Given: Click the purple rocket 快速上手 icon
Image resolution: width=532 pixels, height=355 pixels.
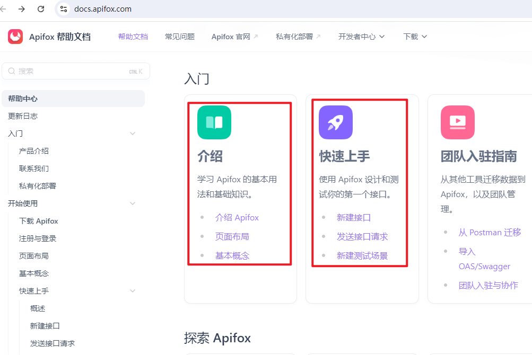Looking at the screenshot, I should [336, 122].
